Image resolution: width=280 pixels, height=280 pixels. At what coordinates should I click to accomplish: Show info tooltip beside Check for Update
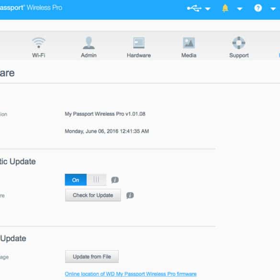[x=130, y=195]
